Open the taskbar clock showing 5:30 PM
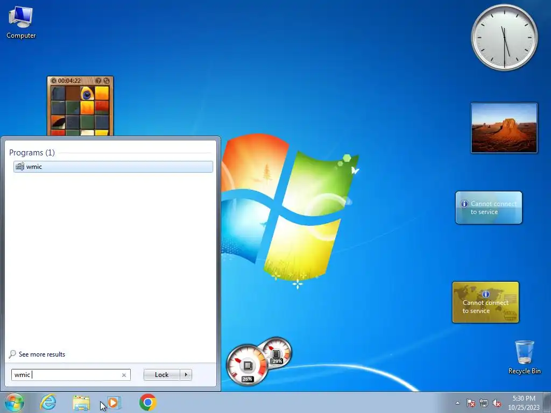The image size is (551, 413). (x=524, y=403)
